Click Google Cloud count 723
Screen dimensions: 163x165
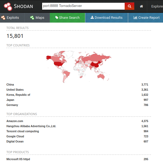click(x=146, y=136)
